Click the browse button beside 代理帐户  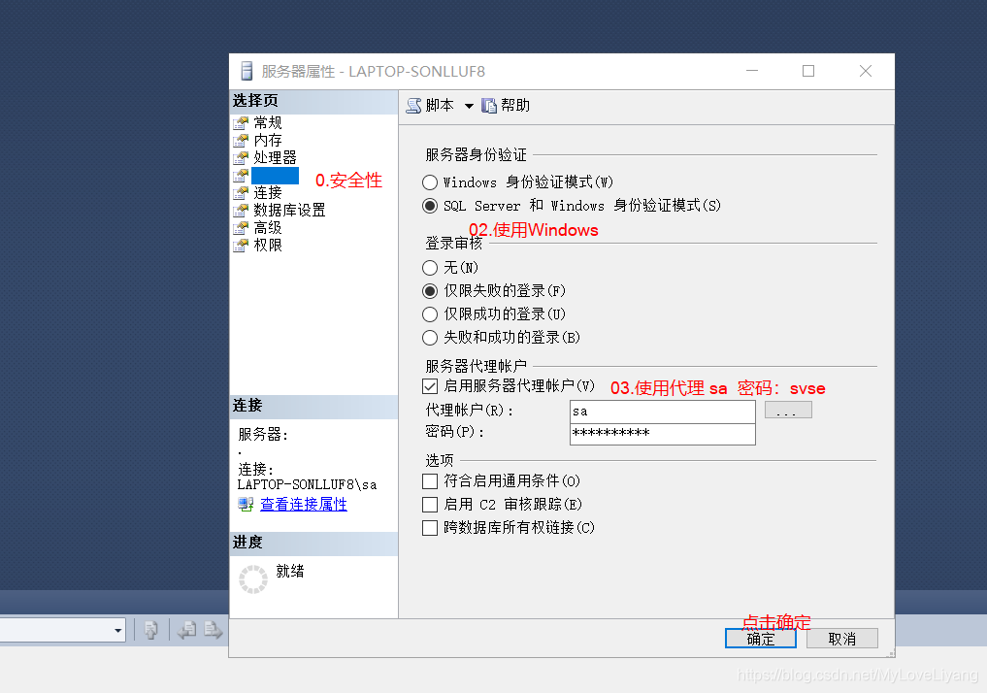coord(788,411)
